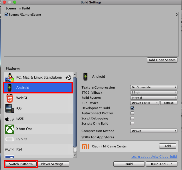The height and width of the screenshot is (170, 182).
Task: Enable the Scripts Only Build checkbox
Action: click(x=132, y=123)
